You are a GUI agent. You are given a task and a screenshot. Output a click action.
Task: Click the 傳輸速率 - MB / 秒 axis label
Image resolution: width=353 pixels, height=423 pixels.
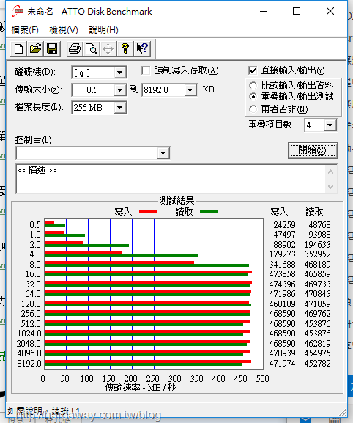(141, 388)
